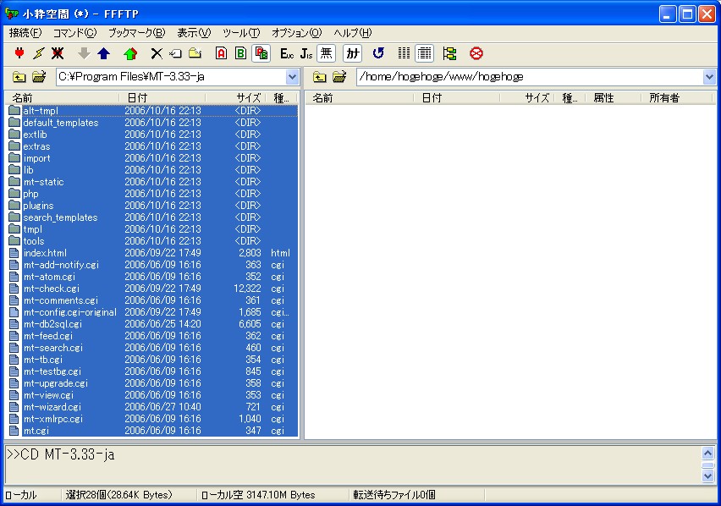
Task: Toggle half-width kana conversion button
Action: 353,53
